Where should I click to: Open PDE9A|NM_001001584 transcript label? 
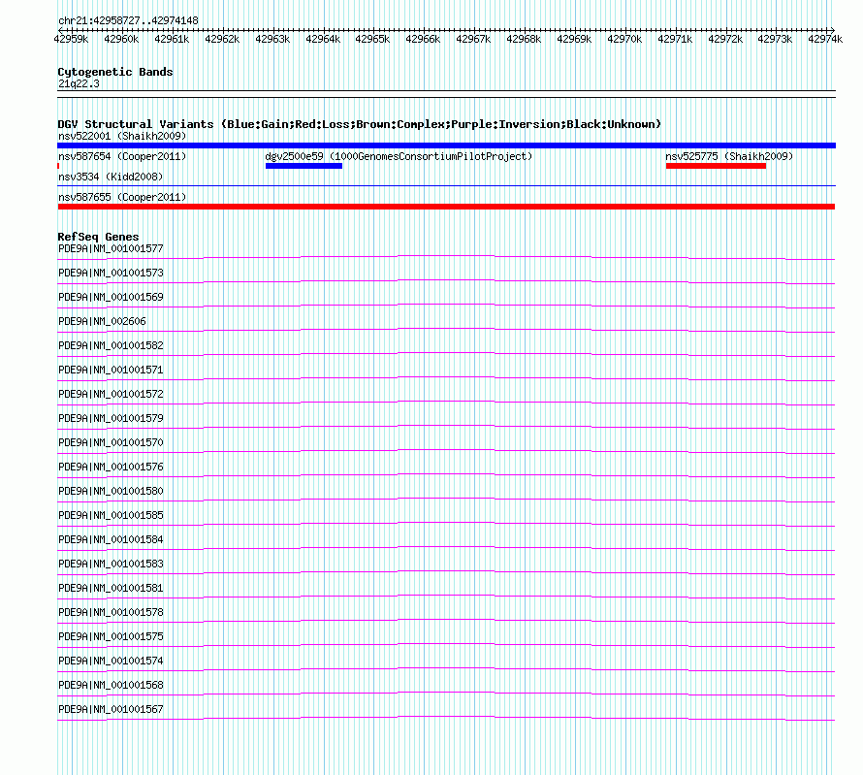click(111, 539)
